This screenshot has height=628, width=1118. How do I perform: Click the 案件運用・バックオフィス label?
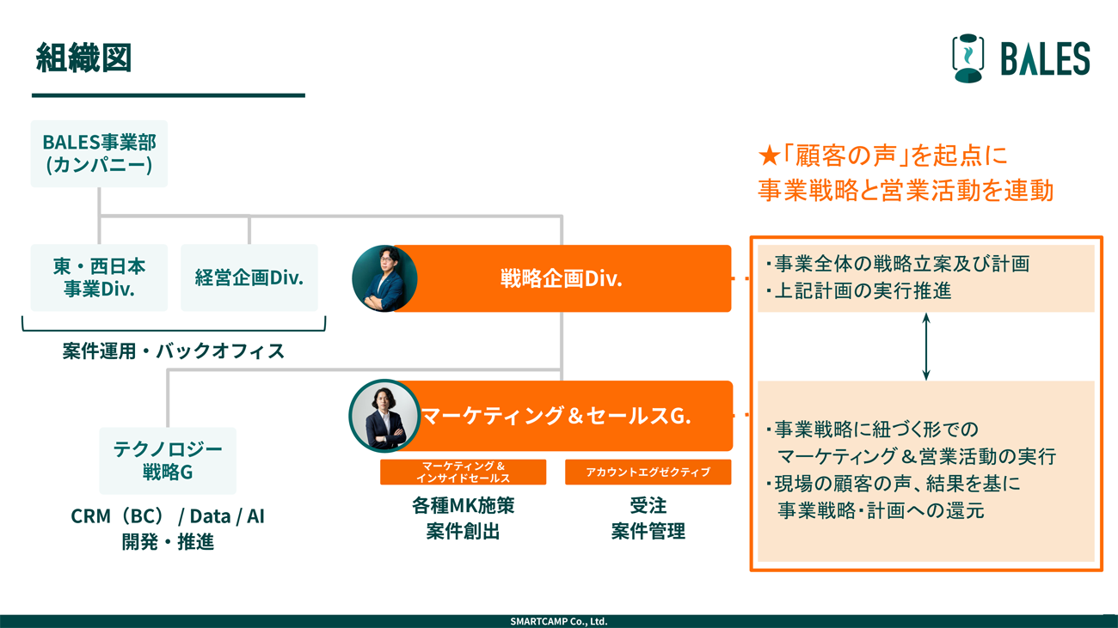[x=173, y=351]
